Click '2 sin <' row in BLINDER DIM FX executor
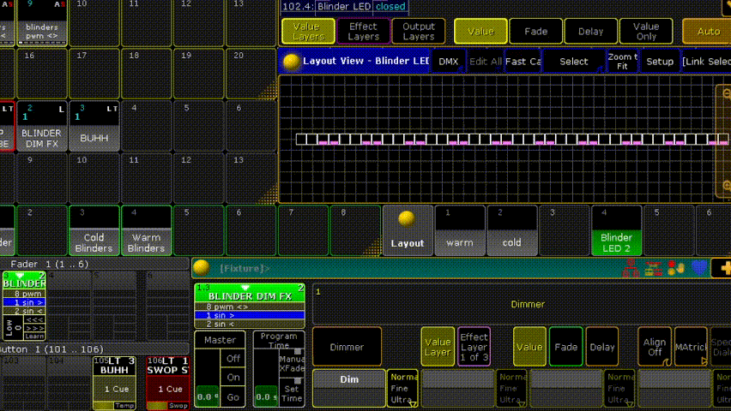The height and width of the screenshot is (411, 731). click(x=250, y=324)
